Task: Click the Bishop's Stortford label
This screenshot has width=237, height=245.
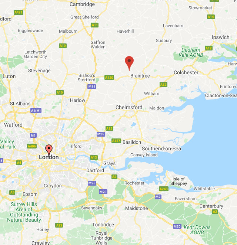Action: 87,78
